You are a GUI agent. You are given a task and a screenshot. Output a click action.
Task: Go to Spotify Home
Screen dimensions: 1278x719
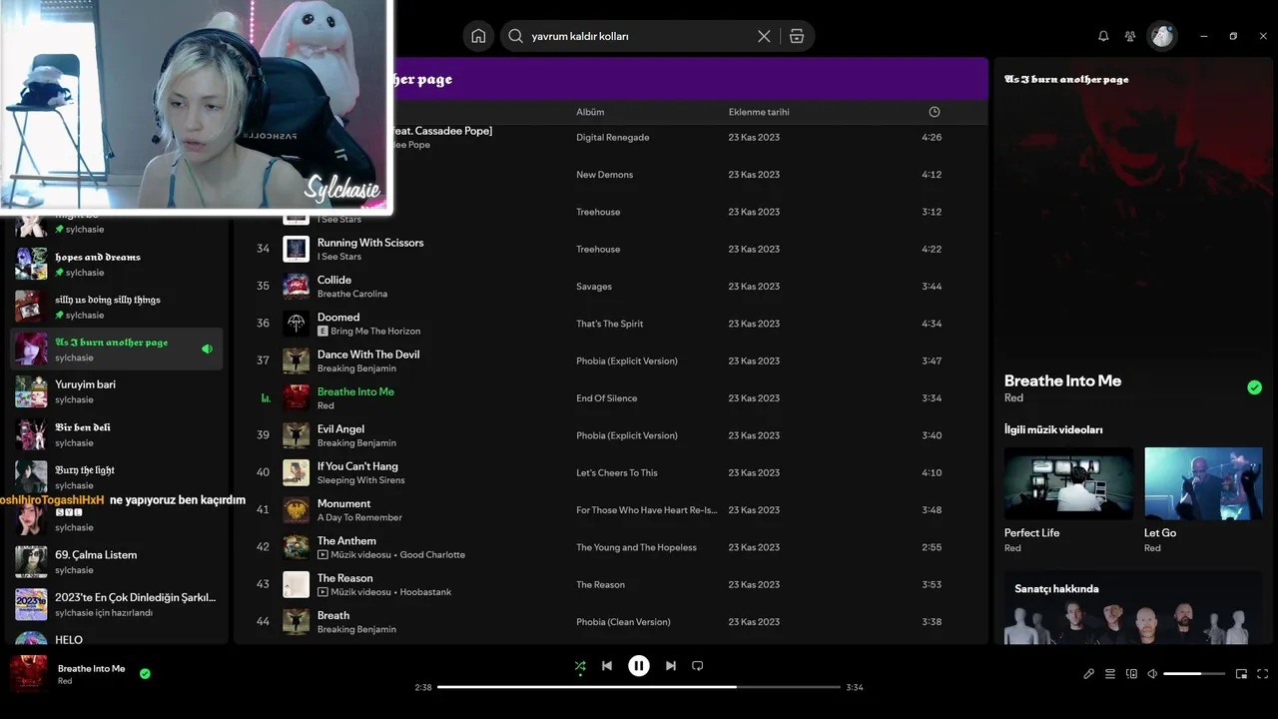(478, 36)
